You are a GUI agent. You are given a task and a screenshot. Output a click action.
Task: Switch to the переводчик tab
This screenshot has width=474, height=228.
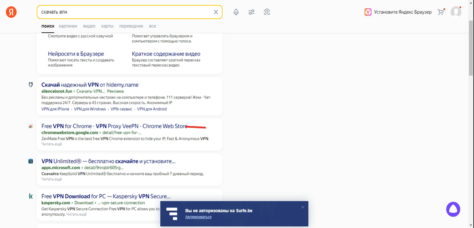pos(131,26)
